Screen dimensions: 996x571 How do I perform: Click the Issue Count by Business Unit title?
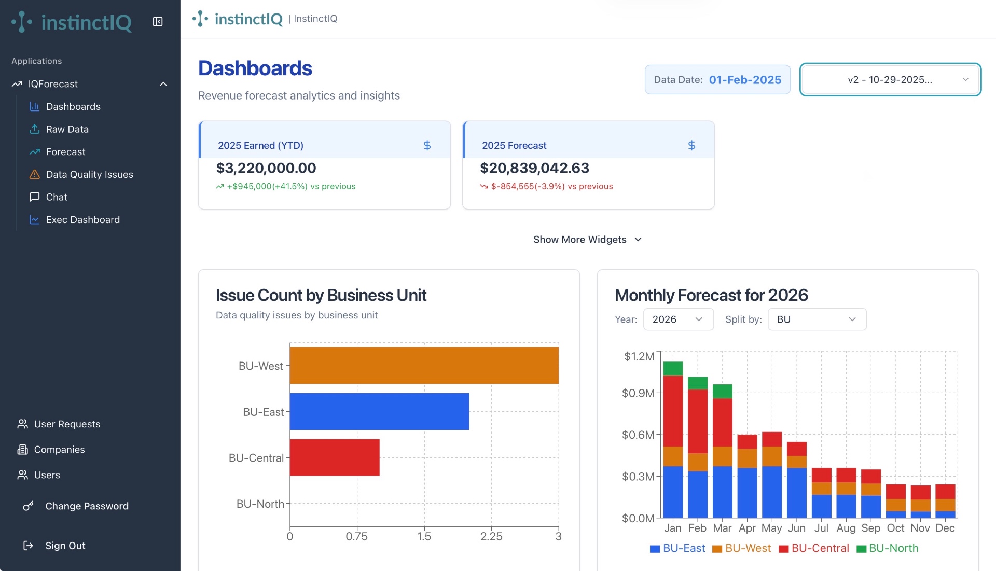321,295
